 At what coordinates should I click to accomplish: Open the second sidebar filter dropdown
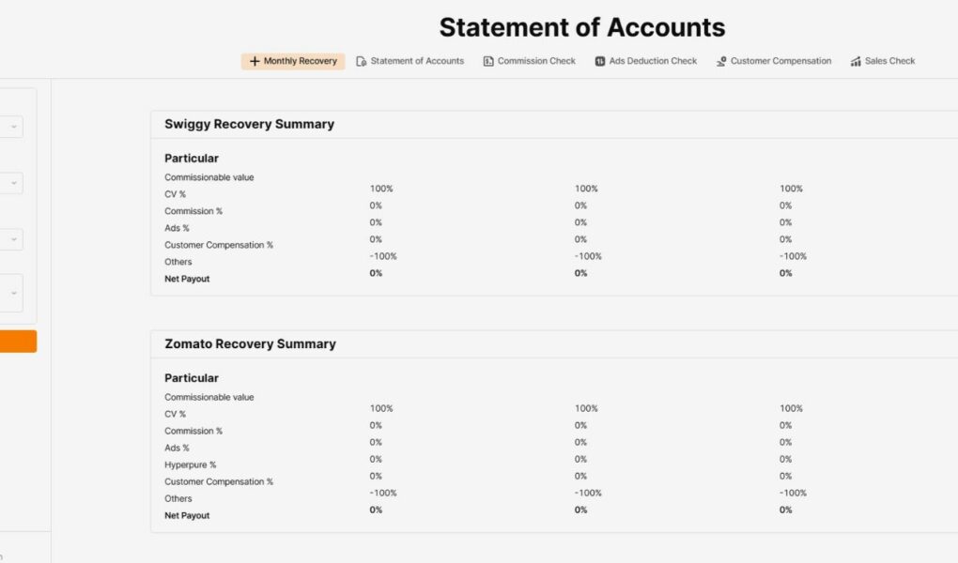click(x=13, y=183)
